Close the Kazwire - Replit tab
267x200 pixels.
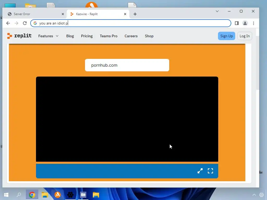click(x=125, y=14)
